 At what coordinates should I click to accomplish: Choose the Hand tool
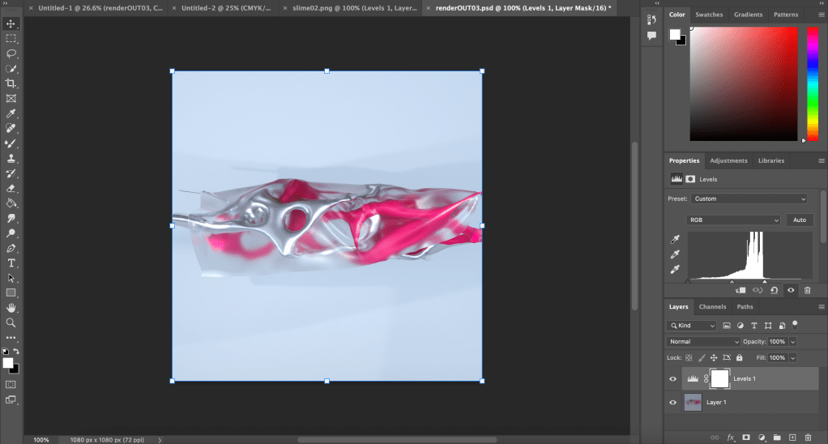coord(11,308)
